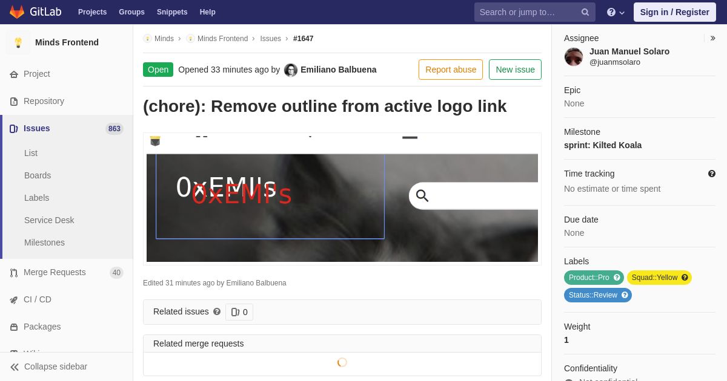The width and height of the screenshot is (727, 381).
Task: Click the help icon on Status::Review label
Action: point(625,295)
